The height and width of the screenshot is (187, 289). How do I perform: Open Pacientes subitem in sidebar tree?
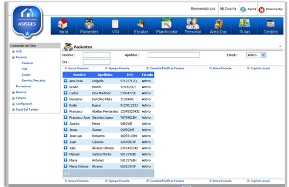pos(27,63)
